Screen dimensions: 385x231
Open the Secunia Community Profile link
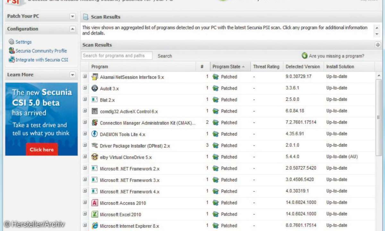point(41,51)
